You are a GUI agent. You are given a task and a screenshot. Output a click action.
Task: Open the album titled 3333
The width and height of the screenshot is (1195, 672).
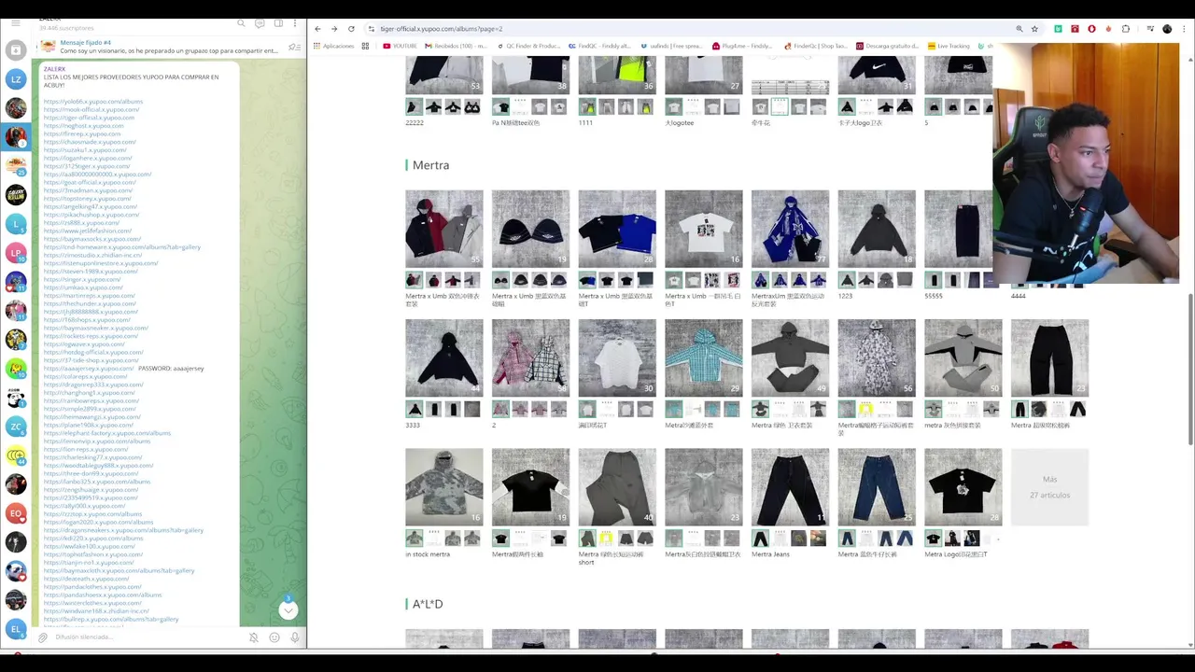click(x=444, y=357)
